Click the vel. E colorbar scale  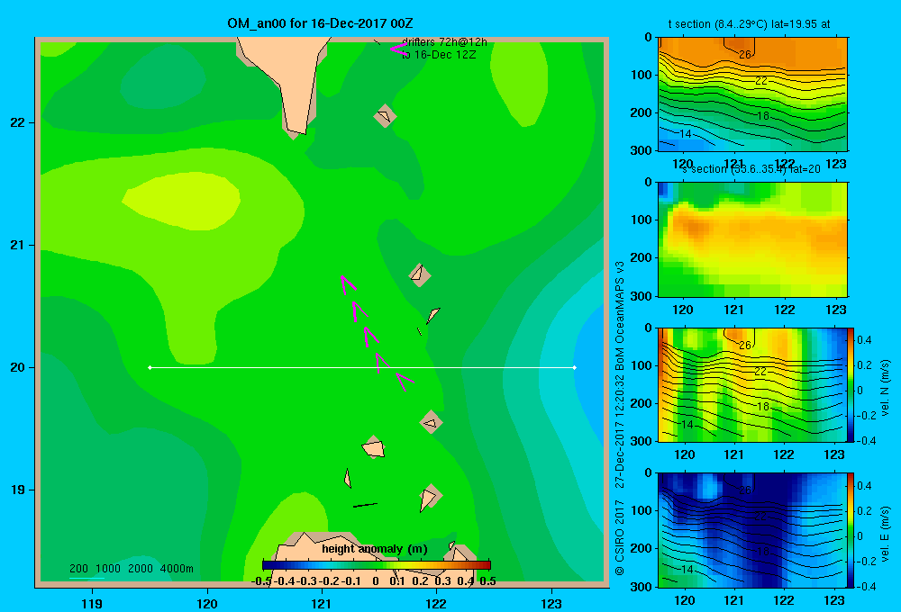851,530
